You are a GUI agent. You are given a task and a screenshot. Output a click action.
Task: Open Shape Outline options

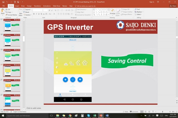[x=127, y=12]
